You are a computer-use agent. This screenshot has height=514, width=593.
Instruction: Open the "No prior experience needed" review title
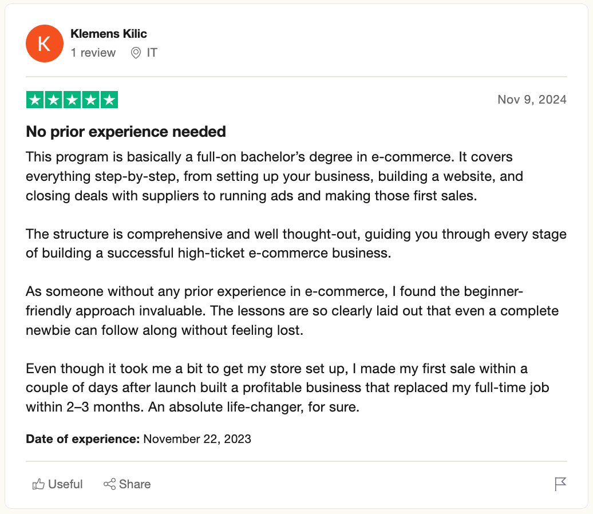126,132
